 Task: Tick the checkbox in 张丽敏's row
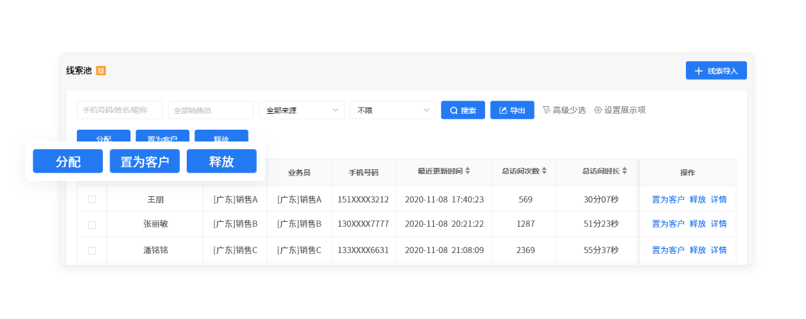point(92,225)
